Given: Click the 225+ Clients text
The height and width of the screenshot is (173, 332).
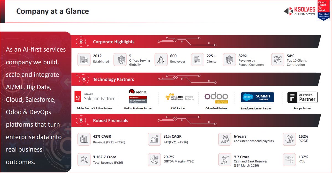Looking at the screenshot, I should point(212,59).
